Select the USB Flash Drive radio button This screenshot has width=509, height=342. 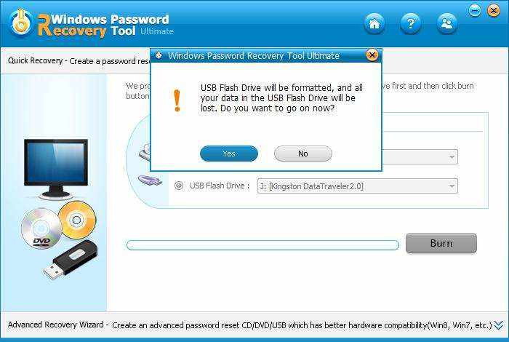pos(179,186)
